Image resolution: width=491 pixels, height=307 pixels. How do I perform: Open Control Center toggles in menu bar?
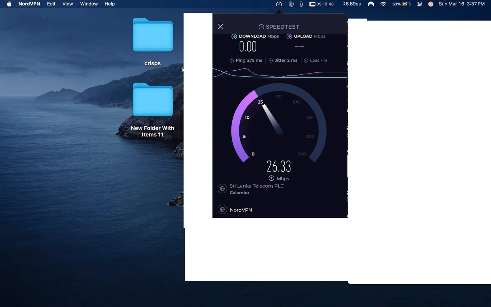[x=419, y=4]
